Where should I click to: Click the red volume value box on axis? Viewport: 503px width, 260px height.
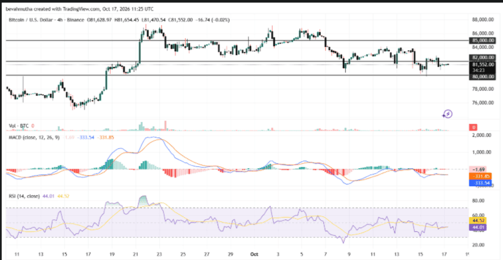coord(473,127)
